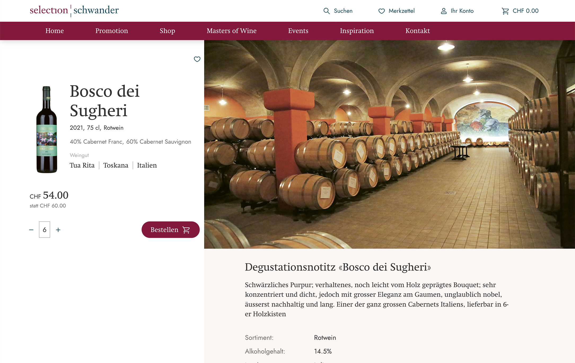This screenshot has height=363, width=575.
Task: Click the Toskana region link
Action: (116, 165)
